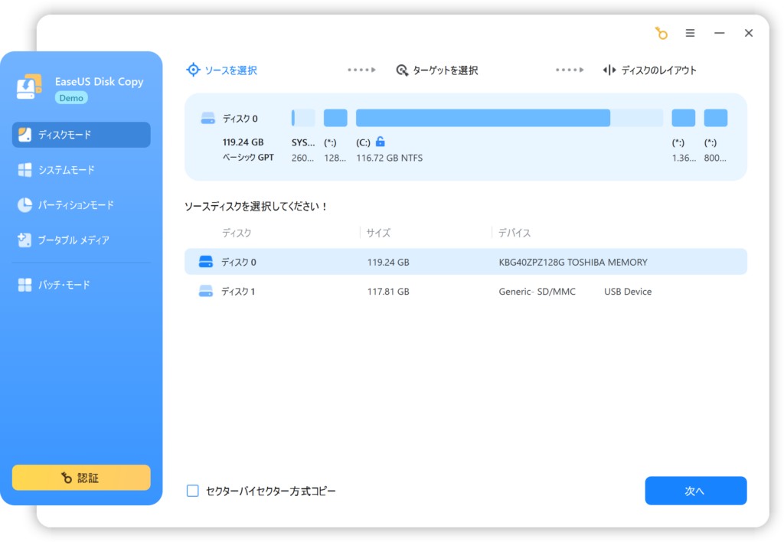Image resolution: width=784 pixels, height=542 pixels.
Task: Open パーティションモード
Action: click(x=81, y=205)
